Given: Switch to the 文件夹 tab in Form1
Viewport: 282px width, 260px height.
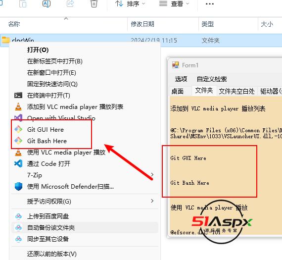Looking at the screenshot, I should (204, 90).
